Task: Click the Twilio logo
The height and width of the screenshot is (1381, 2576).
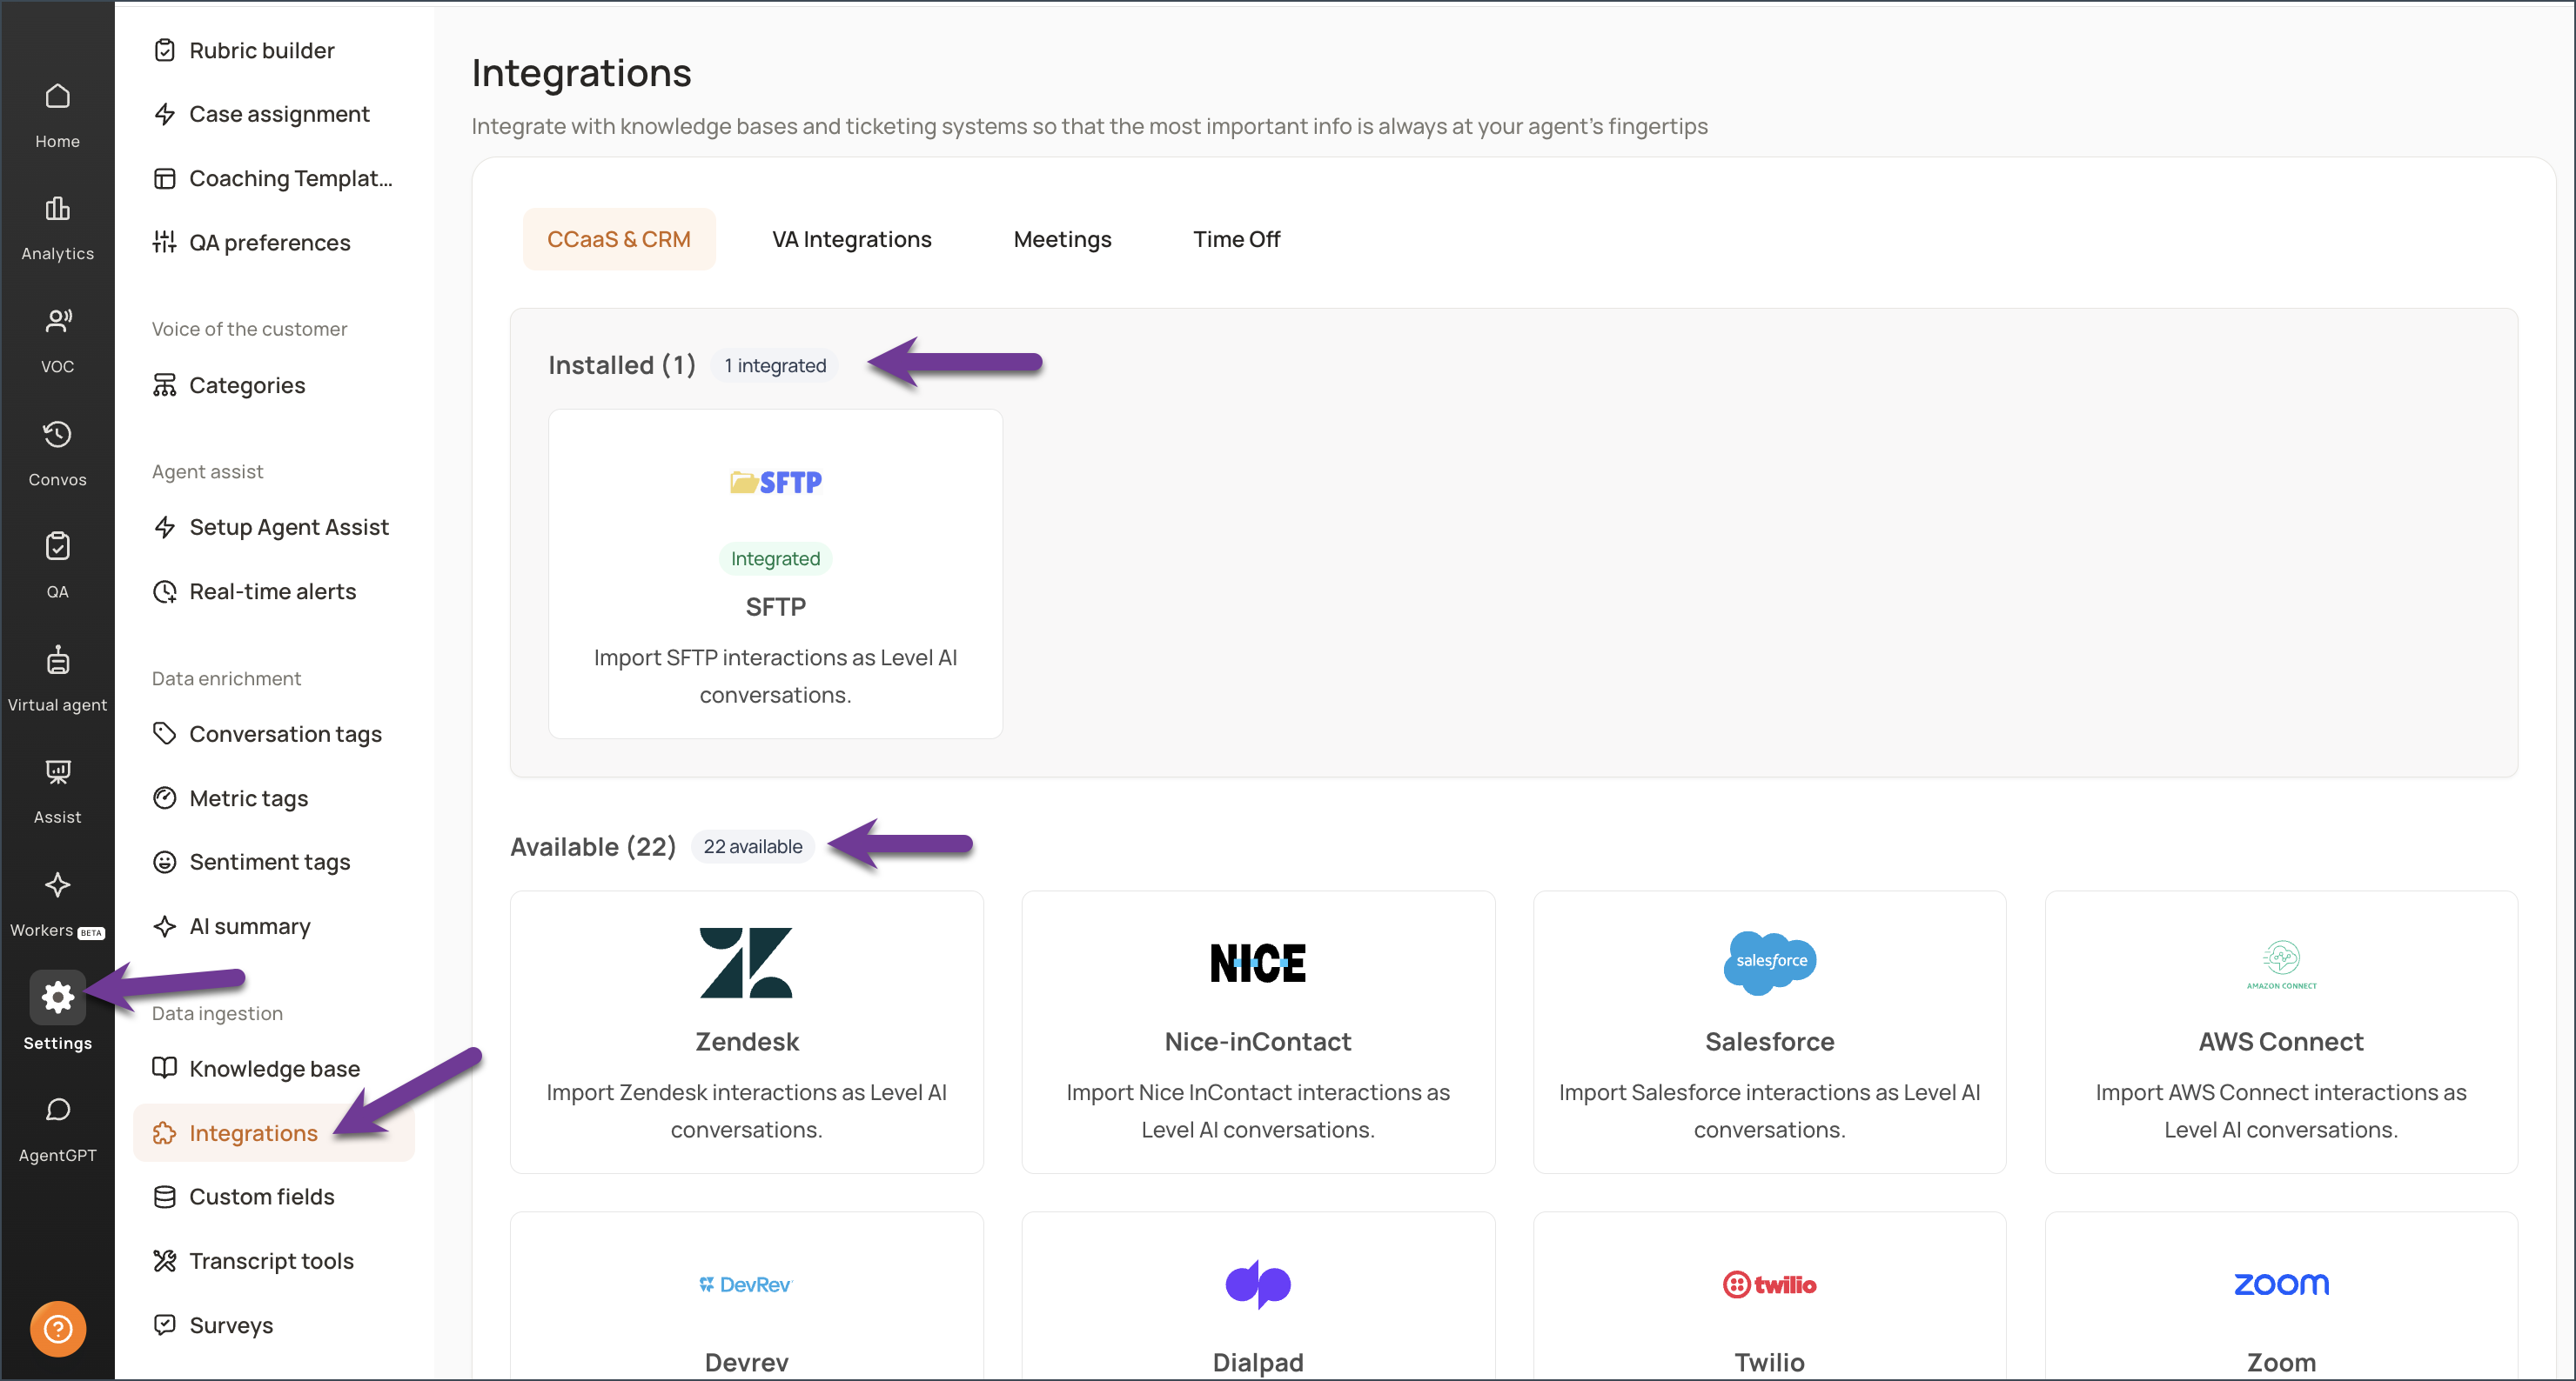Action: point(1769,1285)
